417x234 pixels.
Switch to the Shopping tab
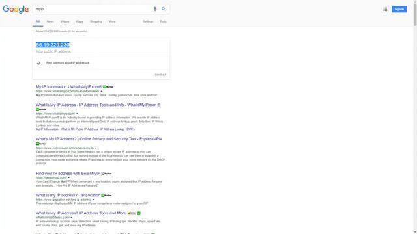tap(96, 21)
